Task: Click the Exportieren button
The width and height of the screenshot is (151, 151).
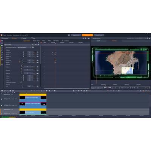Action: point(99,35)
